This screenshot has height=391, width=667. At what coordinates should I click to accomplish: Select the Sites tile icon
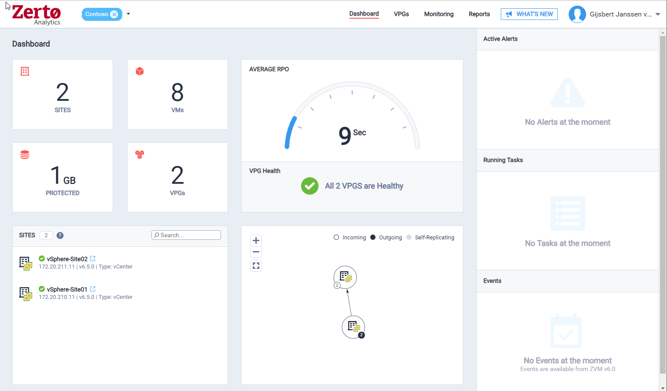pyautogui.click(x=25, y=71)
